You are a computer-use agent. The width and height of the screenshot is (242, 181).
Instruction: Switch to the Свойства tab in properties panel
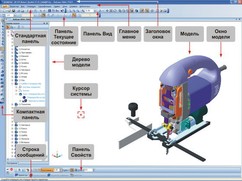point(76,175)
